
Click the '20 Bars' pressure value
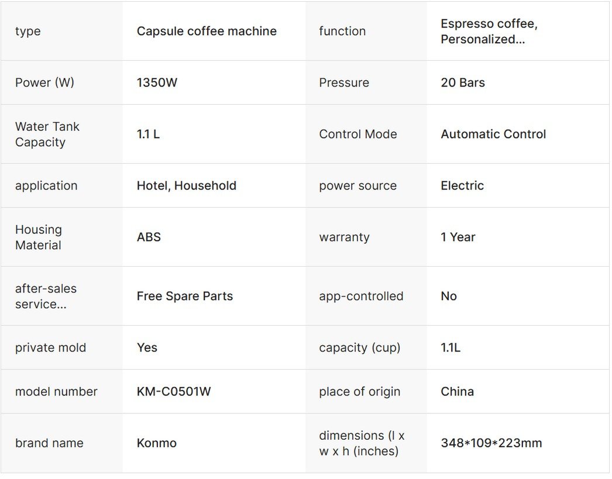(462, 82)
